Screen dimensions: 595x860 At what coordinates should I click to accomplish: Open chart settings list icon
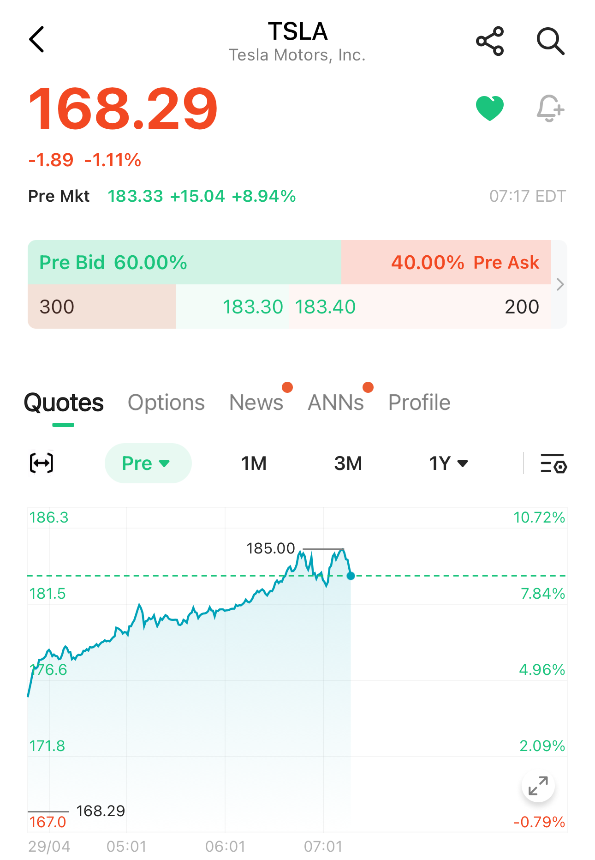coord(553,463)
